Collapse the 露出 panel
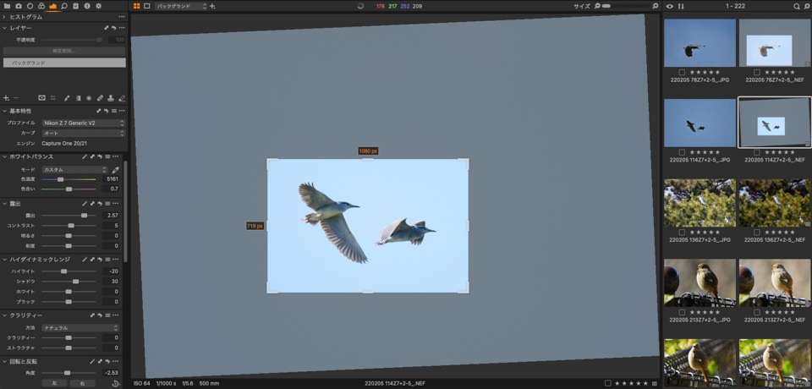 click(4, 204)
